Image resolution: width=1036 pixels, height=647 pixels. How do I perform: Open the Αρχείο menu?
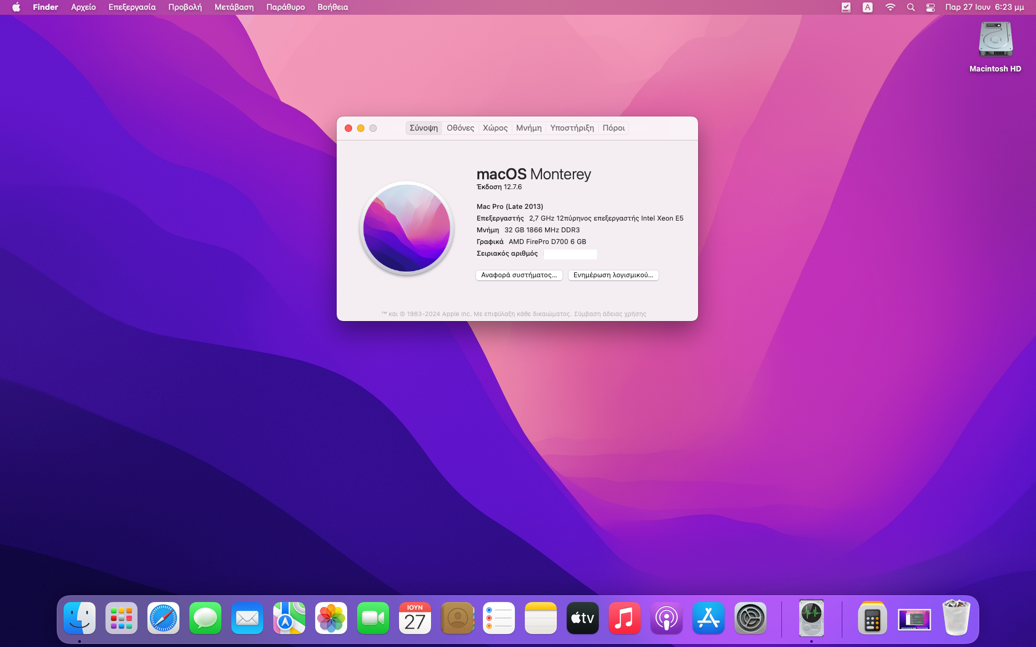pyautogui.click(x=83, y=7)
